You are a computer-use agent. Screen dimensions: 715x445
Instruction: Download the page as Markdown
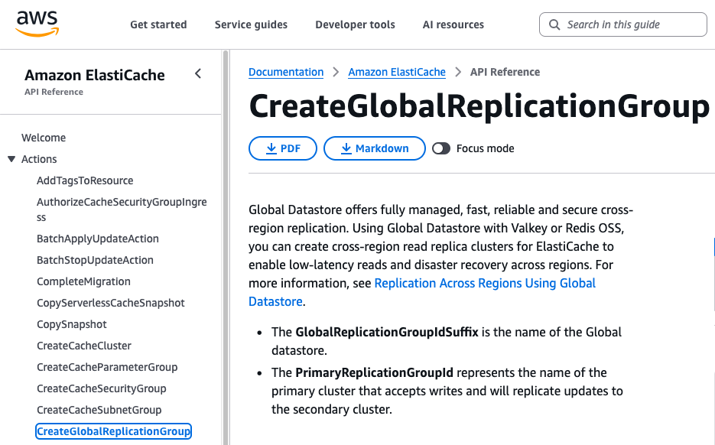[x=375, y=148]
